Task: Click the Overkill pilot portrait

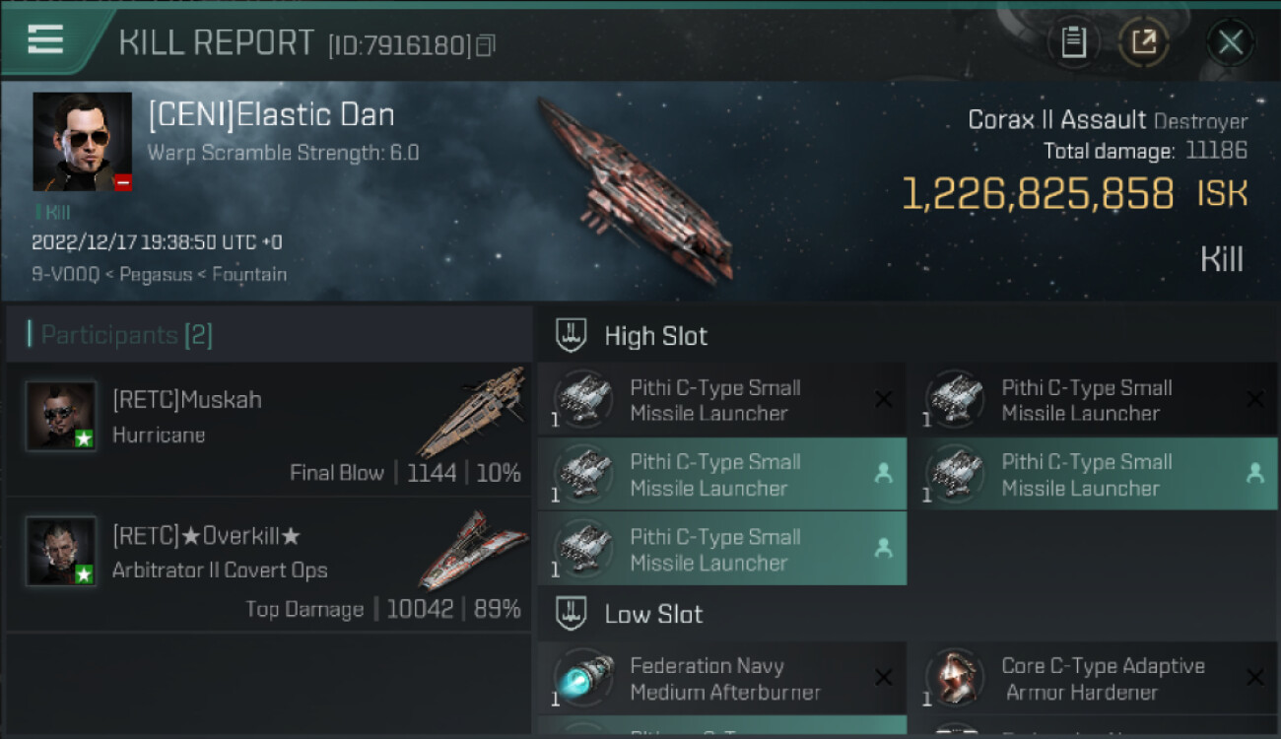Action: tap(61, 551)
